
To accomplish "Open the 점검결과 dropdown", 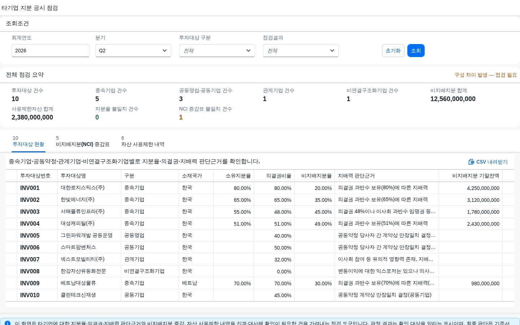I will pyautogui.click(x=301, y=51).
